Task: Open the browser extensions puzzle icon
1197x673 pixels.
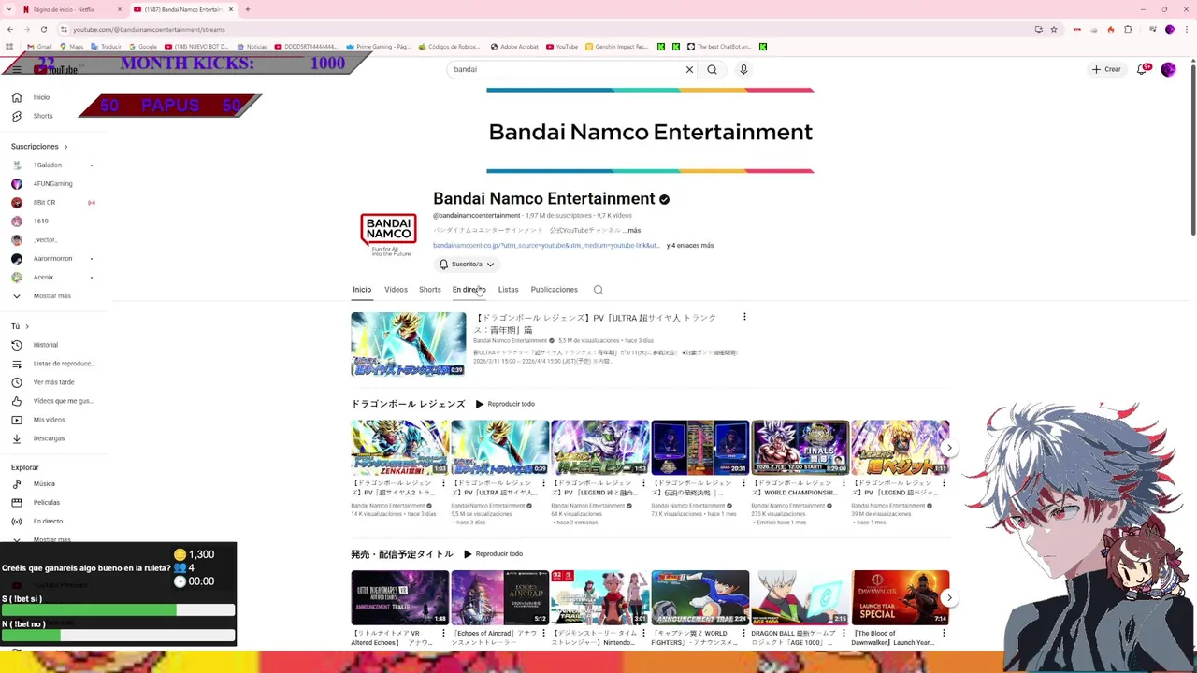Action: click(1128, 29)
